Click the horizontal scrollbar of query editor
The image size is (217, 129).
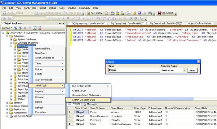click(x=152, y=98)
